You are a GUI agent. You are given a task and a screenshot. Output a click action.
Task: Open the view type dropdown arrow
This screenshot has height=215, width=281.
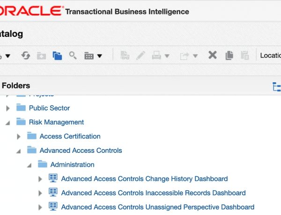pos(100,56)
